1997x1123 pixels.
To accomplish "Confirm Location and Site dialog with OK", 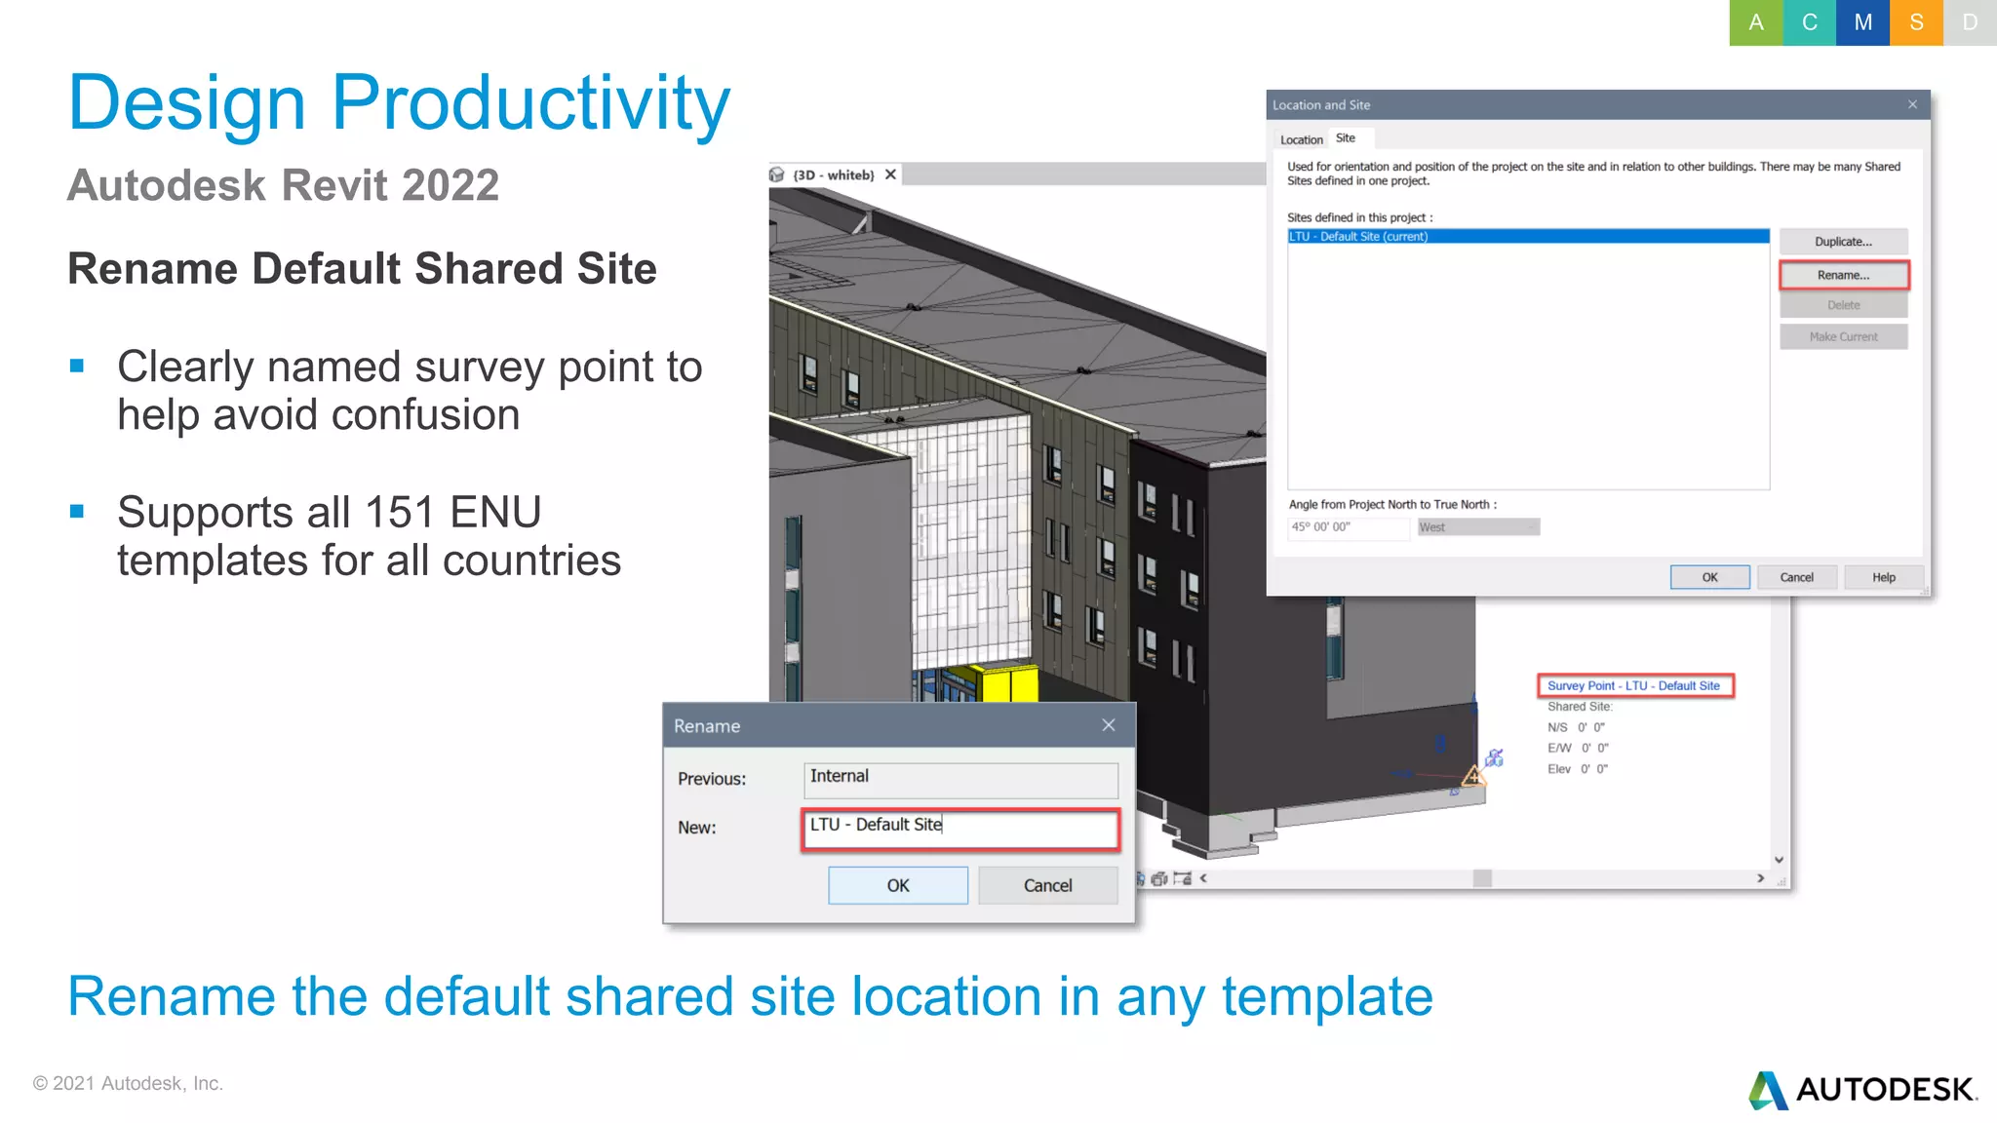I will pos(1709,577).
